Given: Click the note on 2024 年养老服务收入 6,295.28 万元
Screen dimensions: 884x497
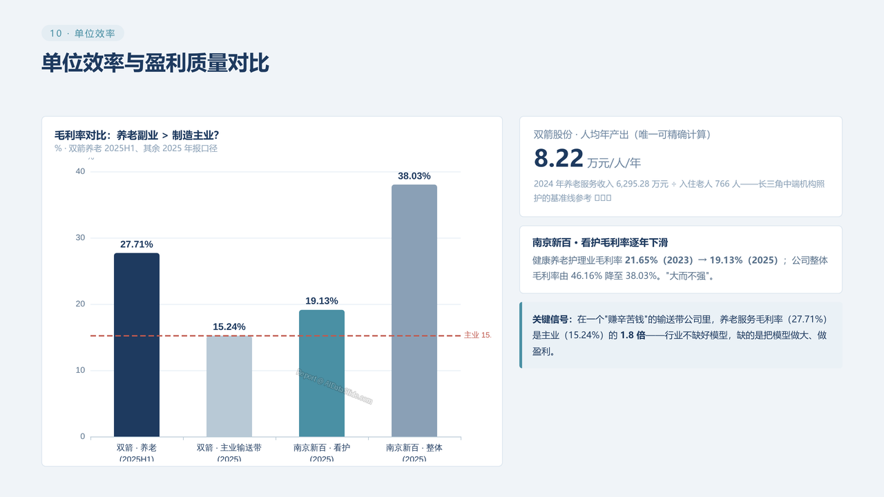Looking at the screenshot, I should click(x=678, y=191).
